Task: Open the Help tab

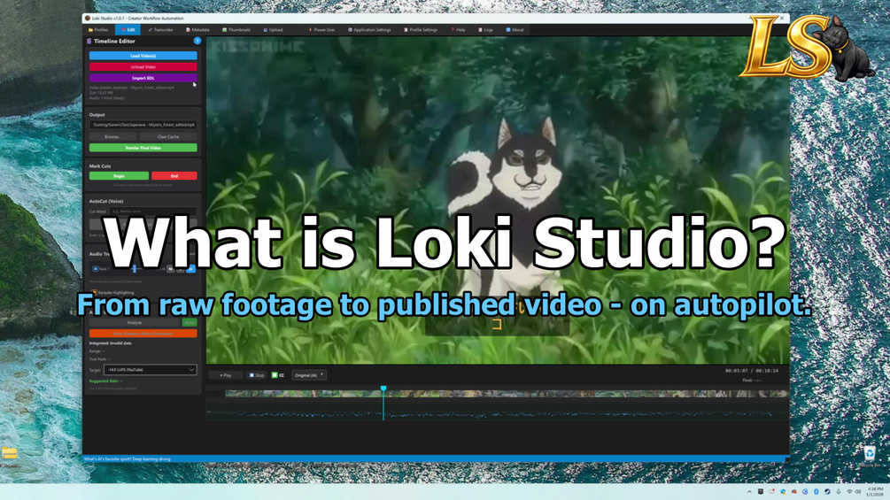Action: pos(458,29)
